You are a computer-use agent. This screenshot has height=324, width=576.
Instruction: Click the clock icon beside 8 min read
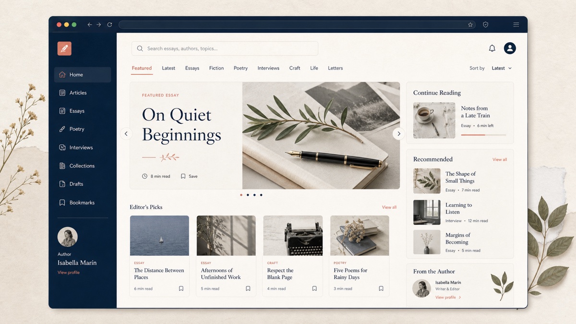(x=144, y=176)
